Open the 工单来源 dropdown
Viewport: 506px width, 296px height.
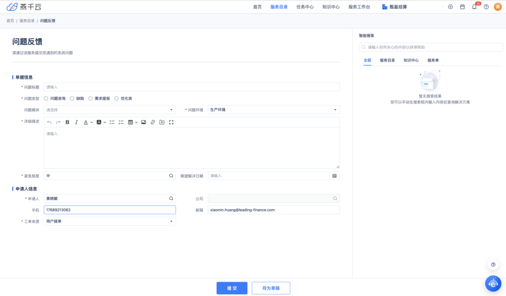[110, 221]
